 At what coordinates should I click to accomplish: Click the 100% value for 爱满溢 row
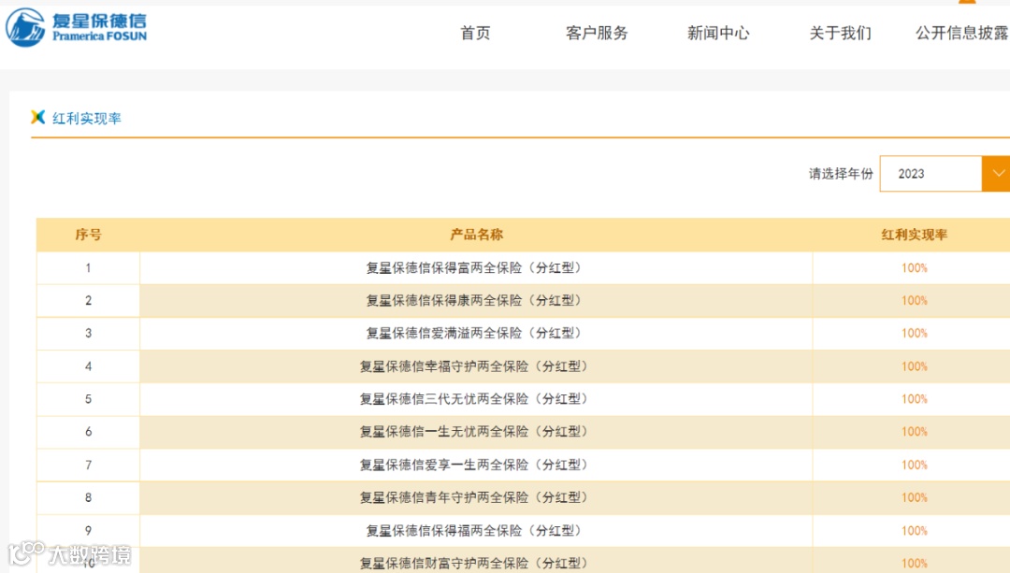coord(914,334)
